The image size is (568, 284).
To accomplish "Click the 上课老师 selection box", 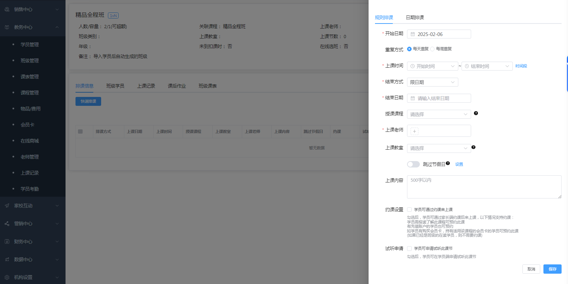I will click(439, 131).
